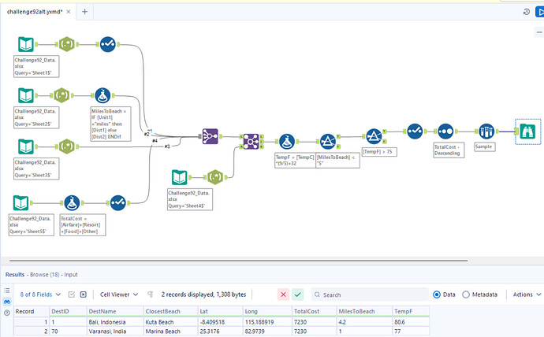Expand the Cell Viewer dropdown

(x=119, y=294)
